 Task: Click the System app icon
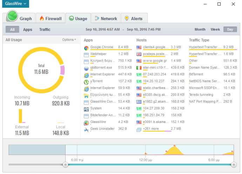tap(86, 109)
